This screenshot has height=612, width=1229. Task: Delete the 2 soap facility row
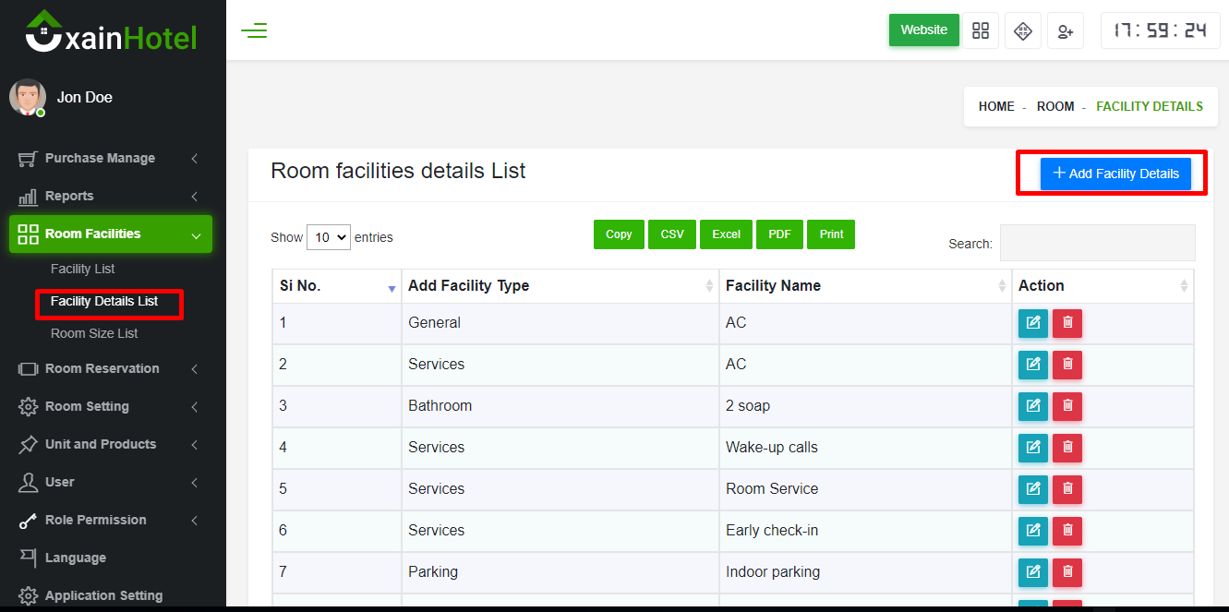pyautogui.click(x=1067, y=406)
